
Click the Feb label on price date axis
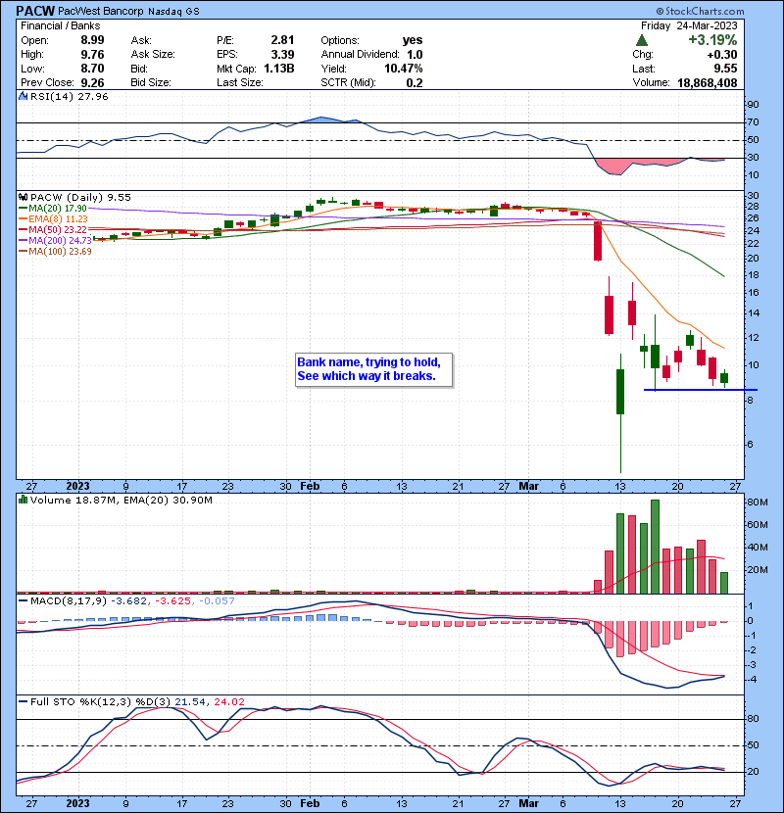(x=310, y=485)
